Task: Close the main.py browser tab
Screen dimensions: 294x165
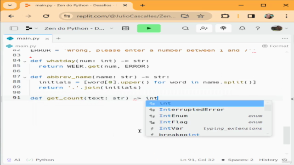Action: [x=125, y=5]
